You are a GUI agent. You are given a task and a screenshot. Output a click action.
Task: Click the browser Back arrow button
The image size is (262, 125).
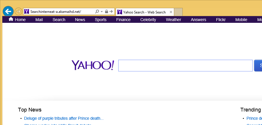[x=8, y=11]
